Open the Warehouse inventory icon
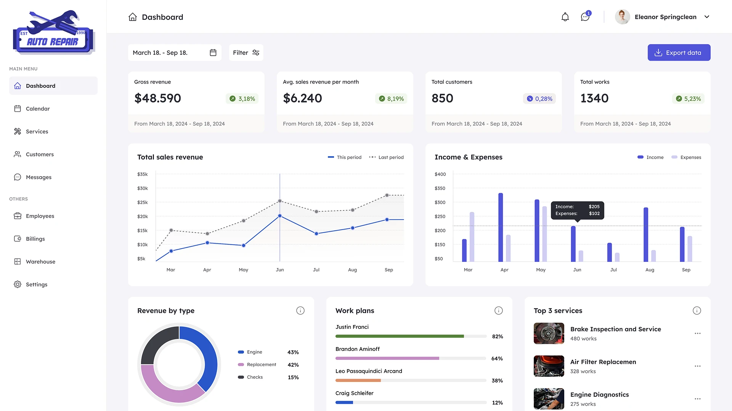This screenshot has width=732, height=411. pyautogui.click(x=18, y=261)
